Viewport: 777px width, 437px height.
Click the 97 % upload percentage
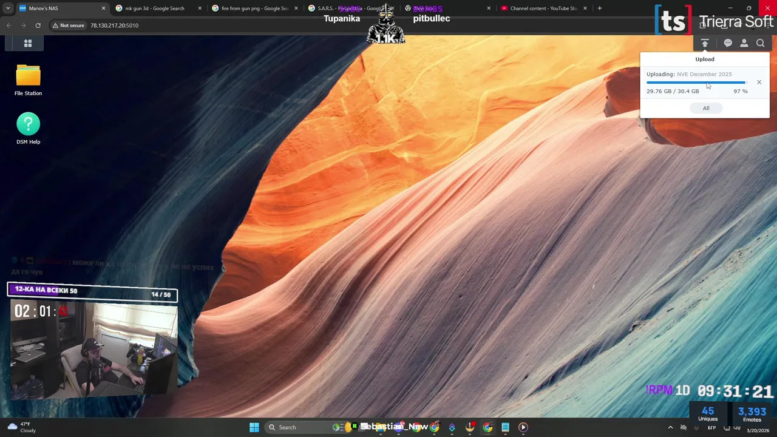click(740, 91)
